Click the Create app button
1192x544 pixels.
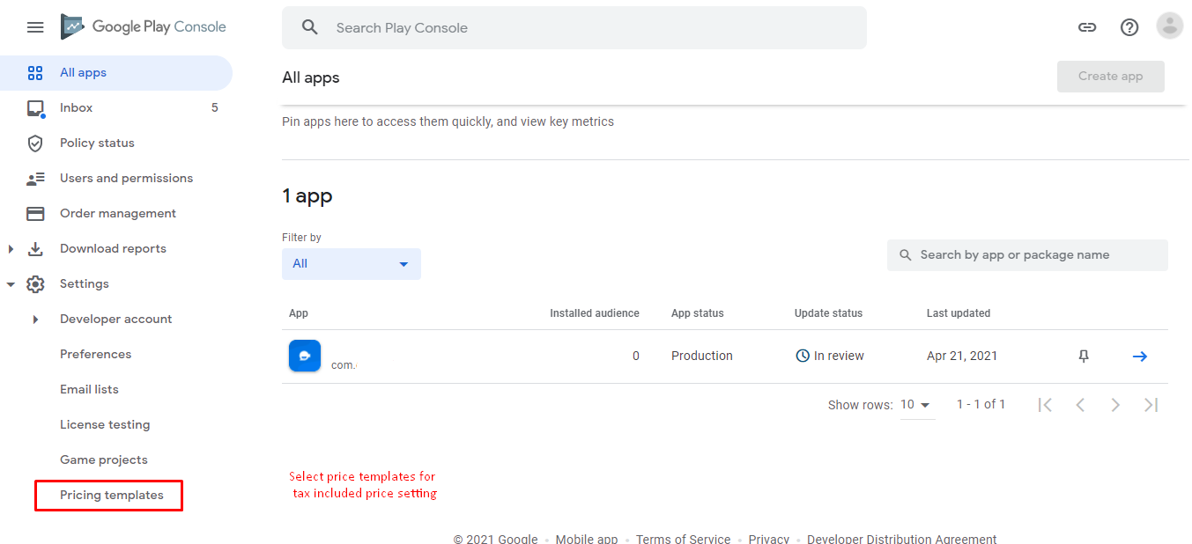coord(1110,77)
